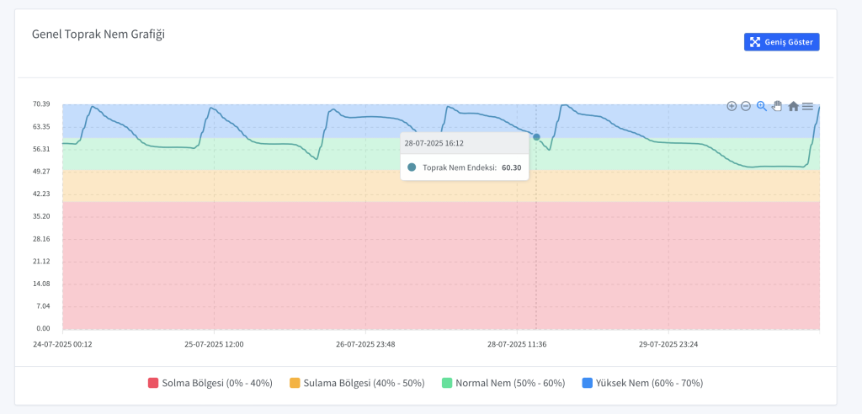862x414 pixels.
Task: Open the chart hamburger export menu
Action: click(x=807, y=106)
